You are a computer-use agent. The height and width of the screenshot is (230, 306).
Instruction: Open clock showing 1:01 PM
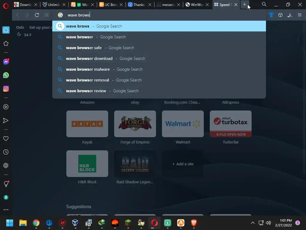click(x=283, y=223)
